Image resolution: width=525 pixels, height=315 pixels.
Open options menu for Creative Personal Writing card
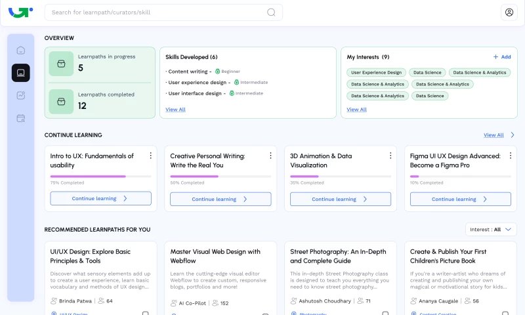point(270,156)
